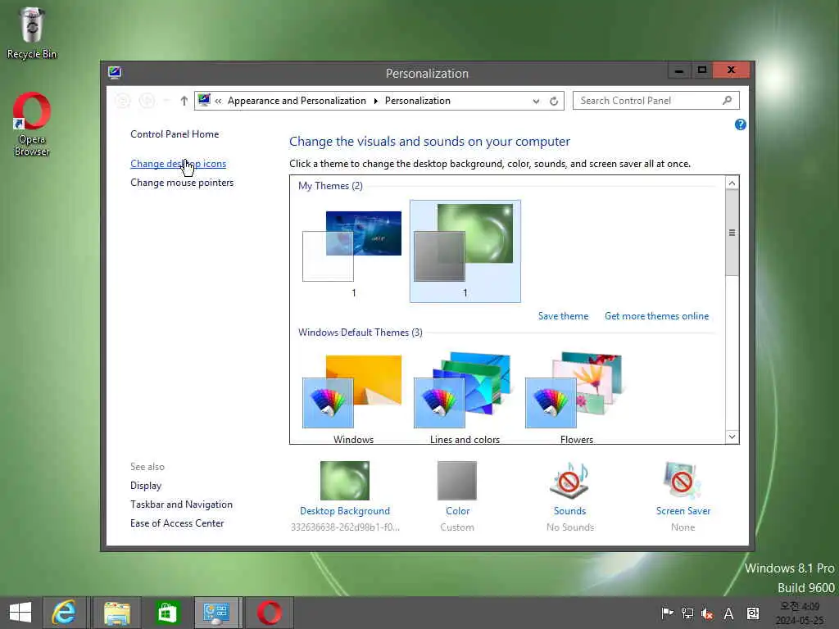Click the address bar Control Panel icon

(x=204, y=100)
